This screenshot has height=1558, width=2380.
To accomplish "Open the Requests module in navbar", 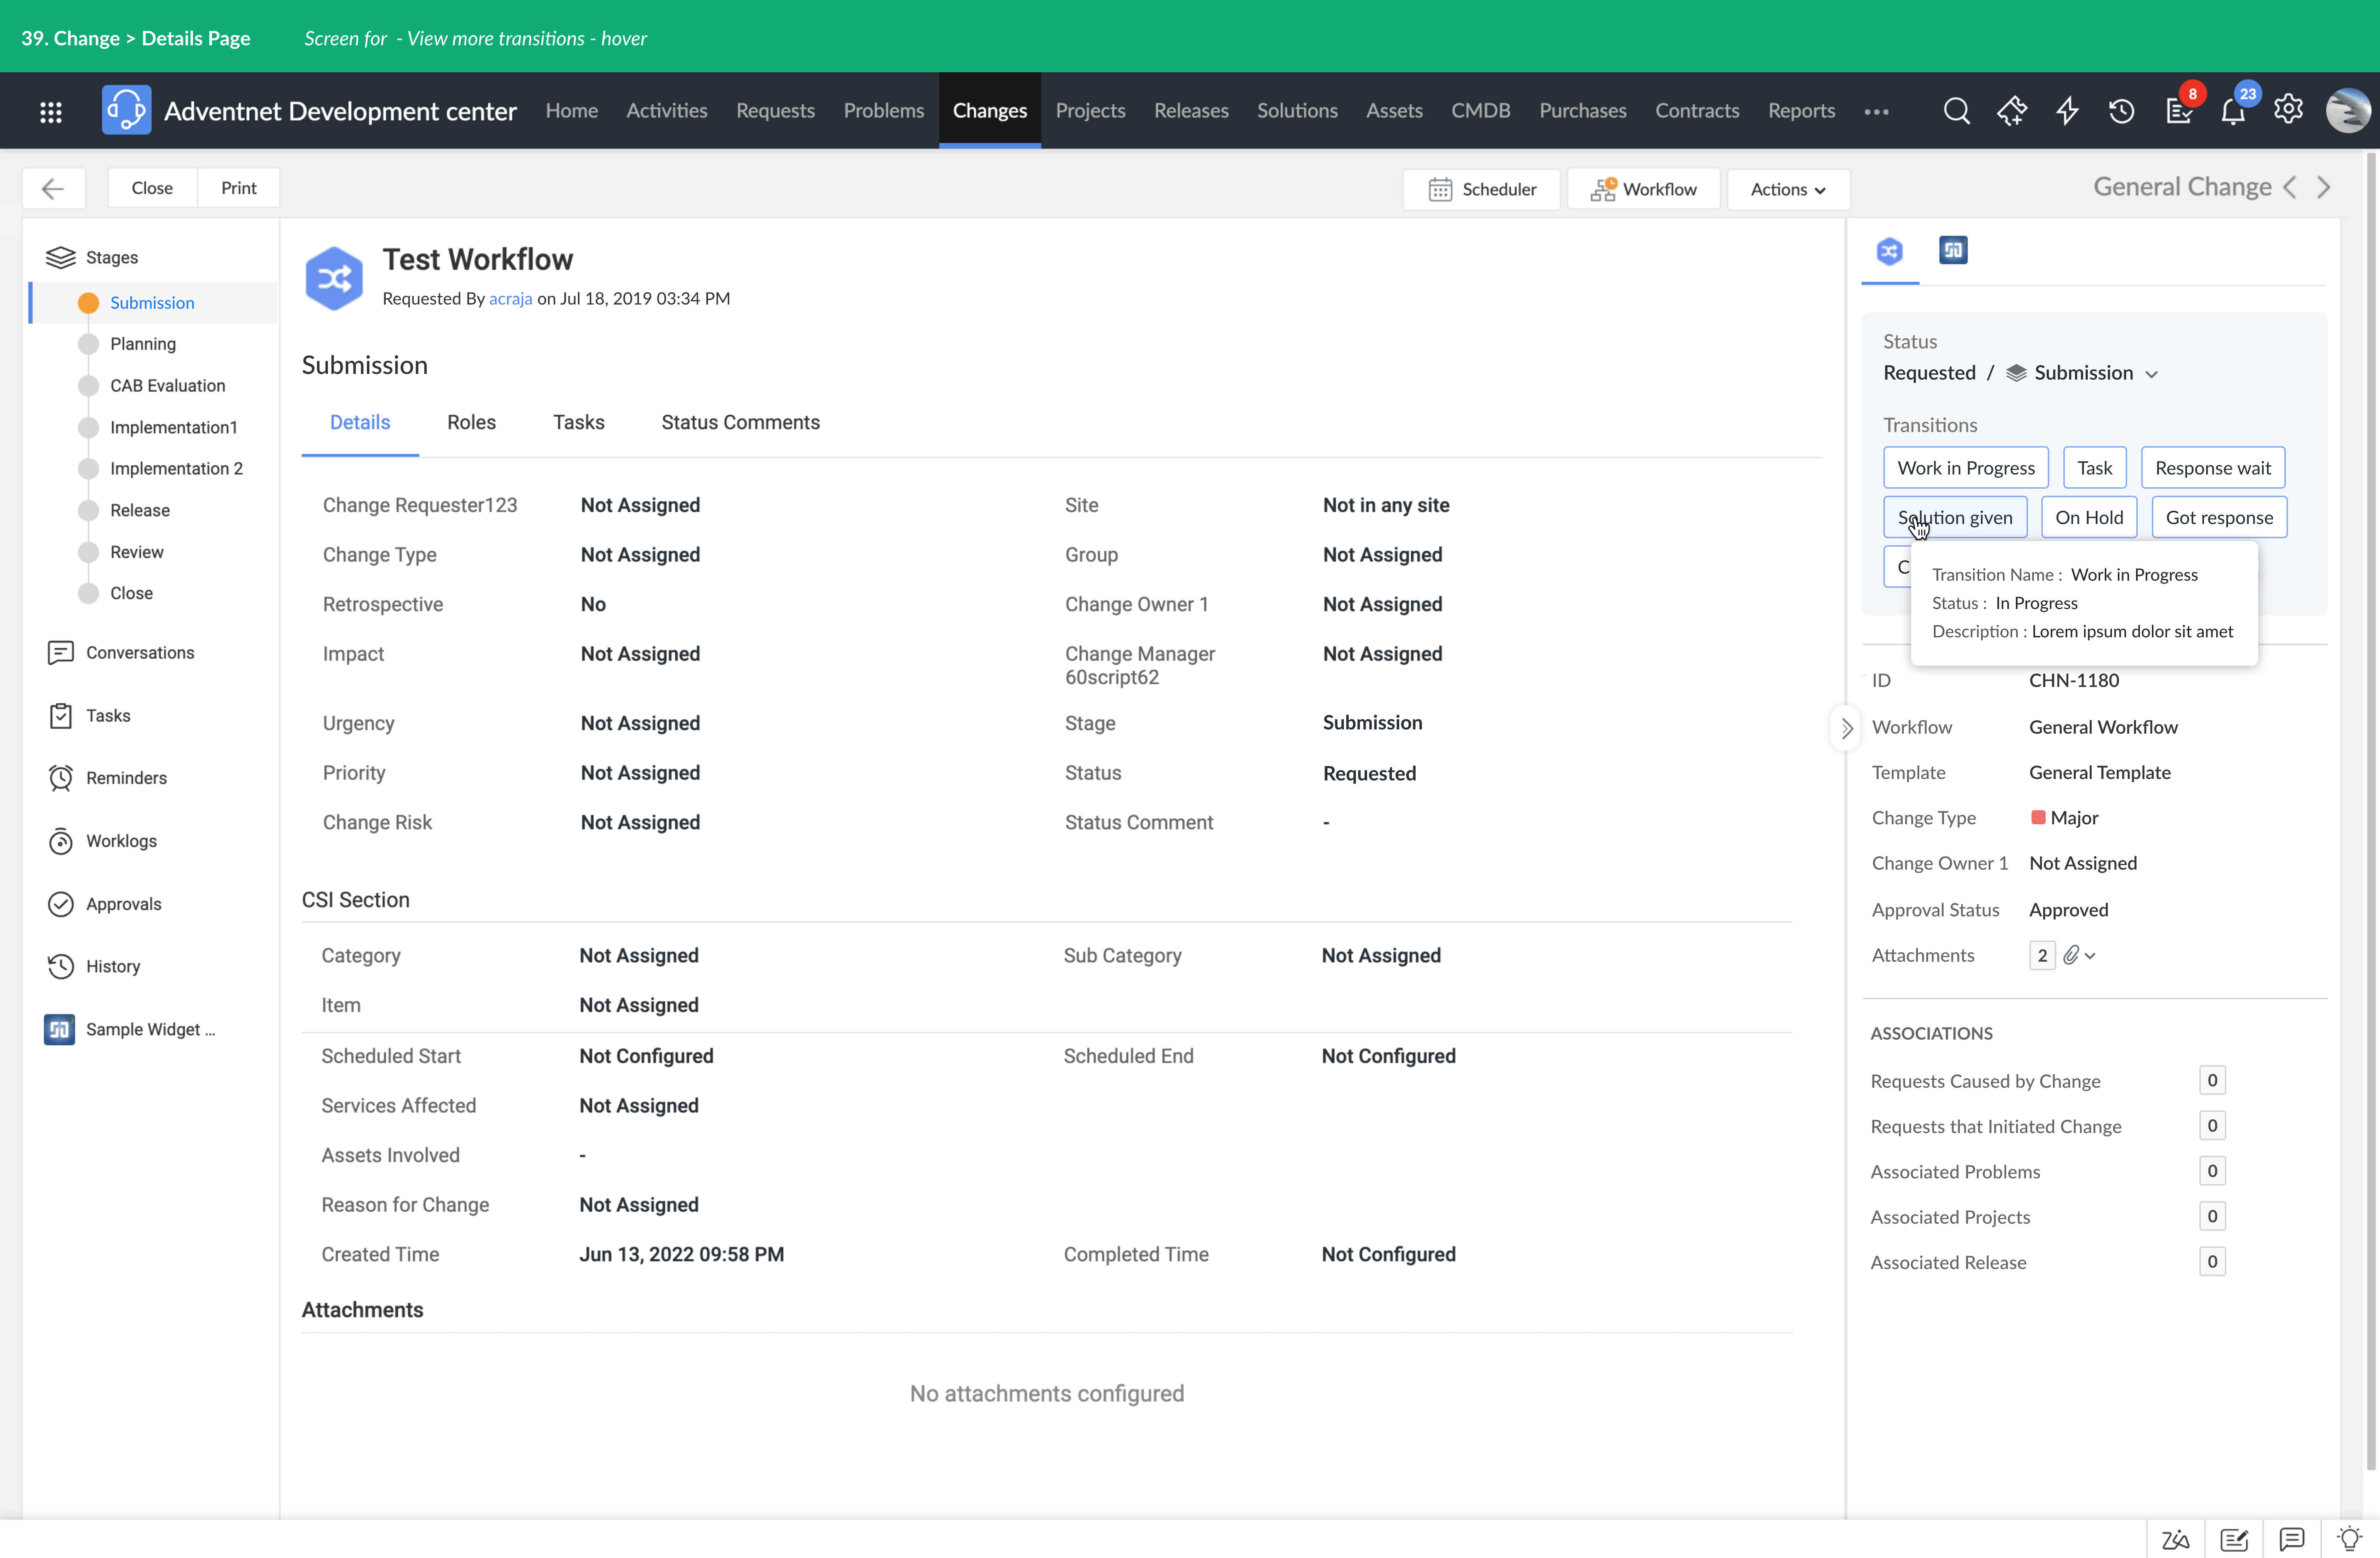I will click(775, 111).
